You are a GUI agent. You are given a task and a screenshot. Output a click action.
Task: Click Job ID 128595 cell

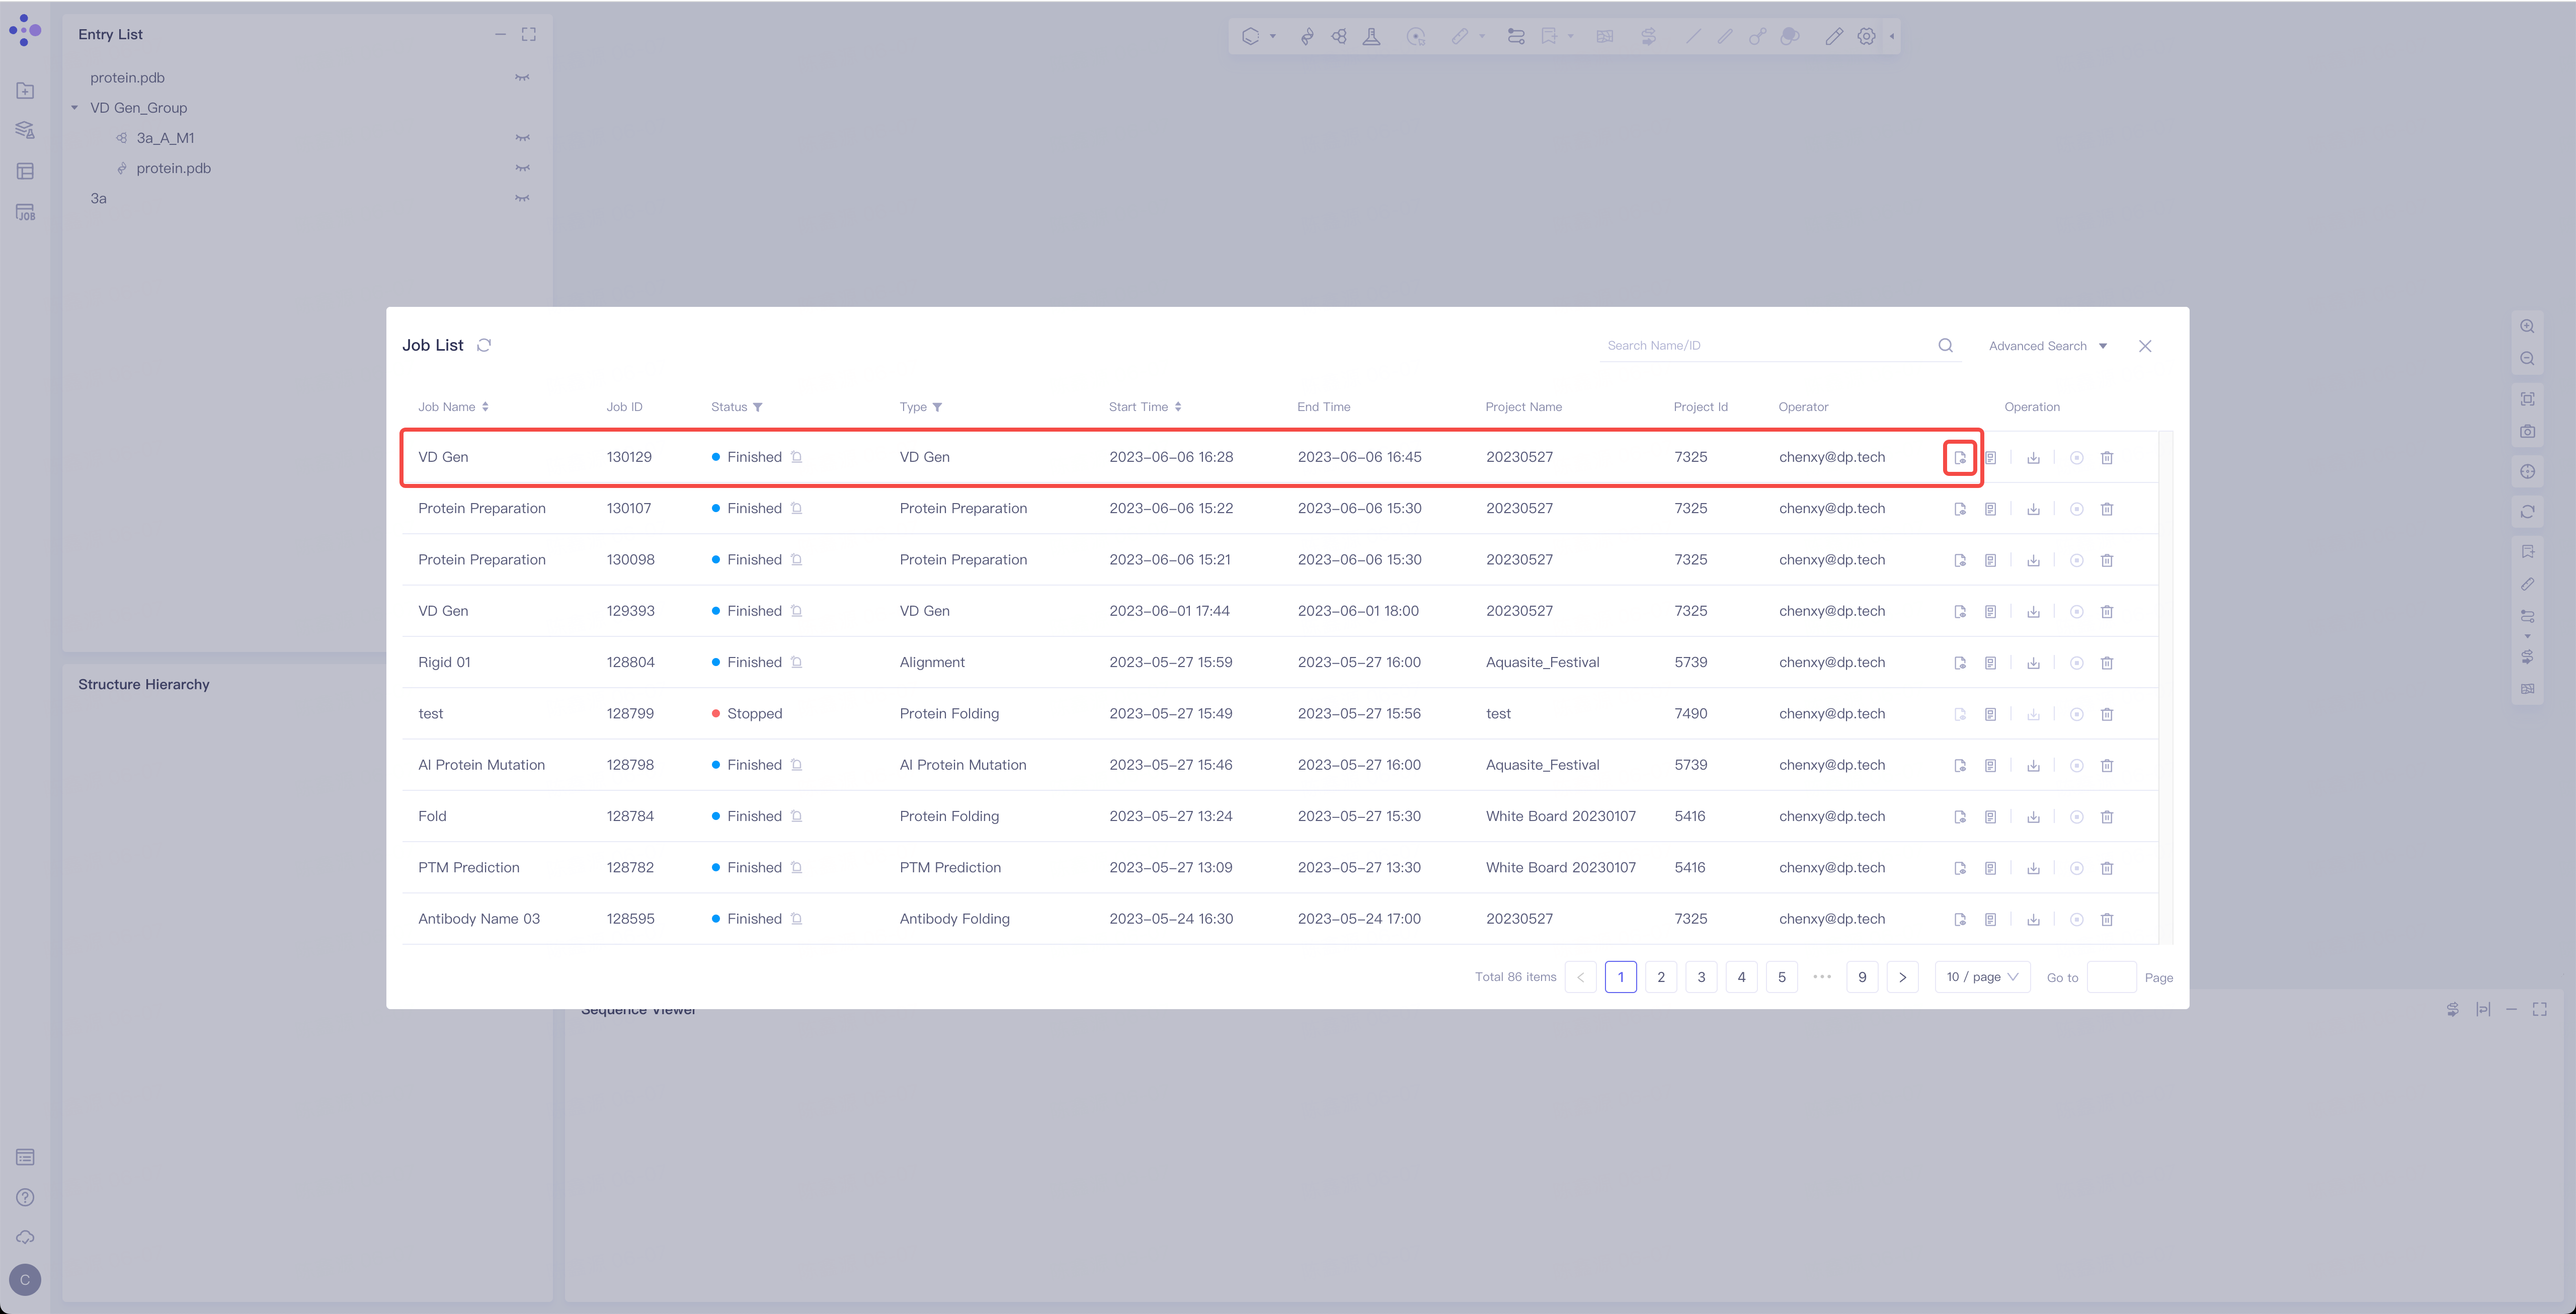pyautogui.click(x=630, y=918)
